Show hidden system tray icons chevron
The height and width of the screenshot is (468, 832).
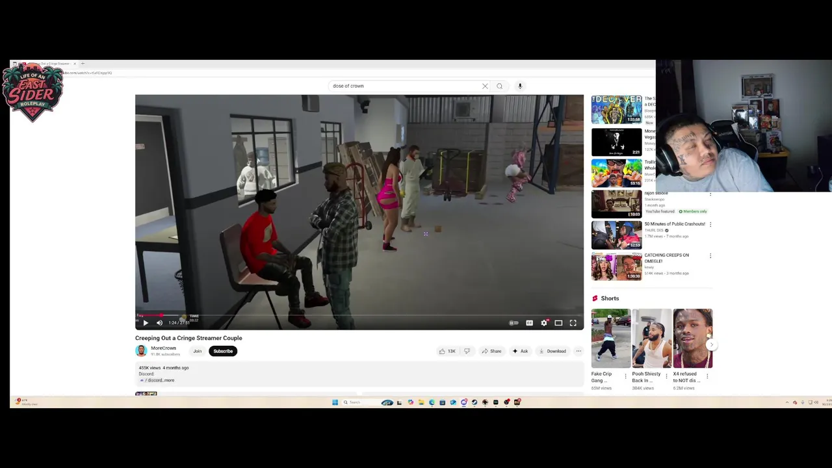click(x=786, y=402)
